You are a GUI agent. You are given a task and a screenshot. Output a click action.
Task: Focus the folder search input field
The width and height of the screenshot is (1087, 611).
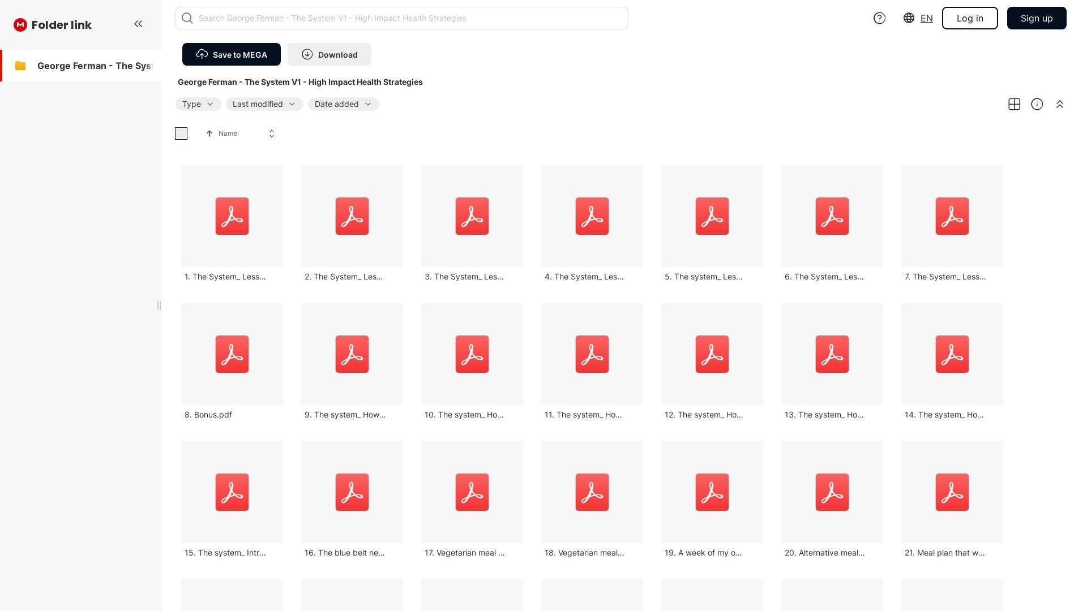coord(408,18)
